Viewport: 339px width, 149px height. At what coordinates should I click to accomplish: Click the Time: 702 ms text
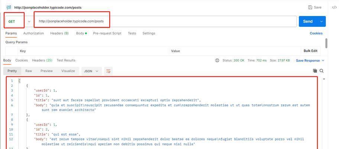pos(257,60)
